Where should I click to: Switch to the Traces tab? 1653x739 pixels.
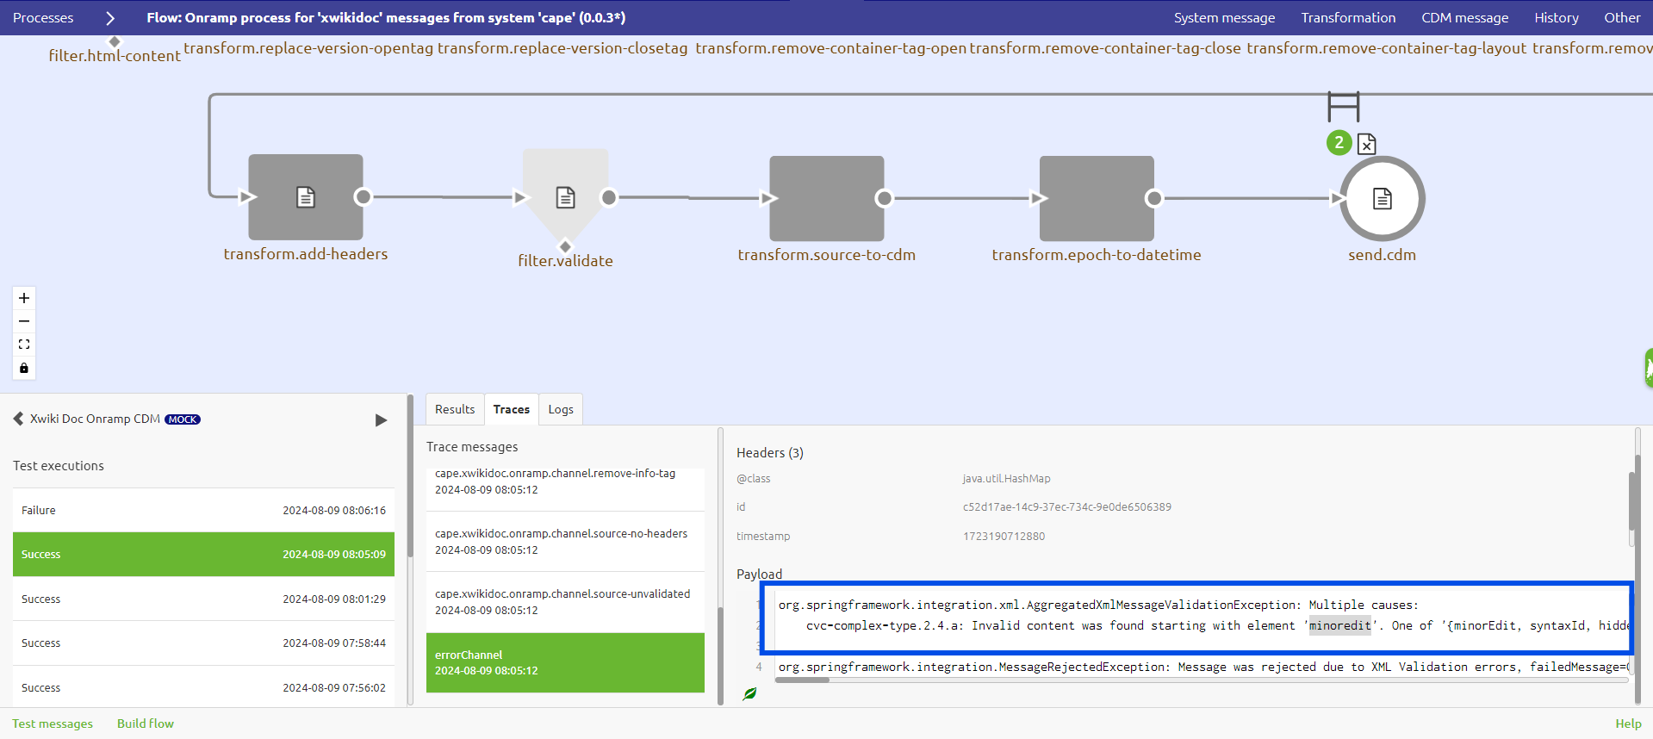512,409
